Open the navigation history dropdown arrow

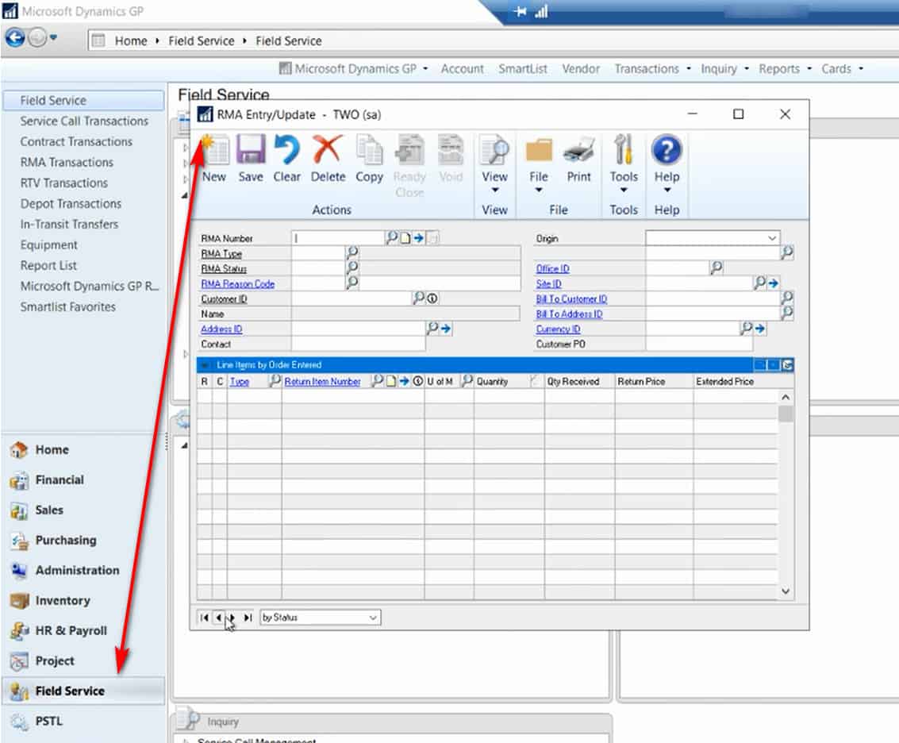(53, 38)
